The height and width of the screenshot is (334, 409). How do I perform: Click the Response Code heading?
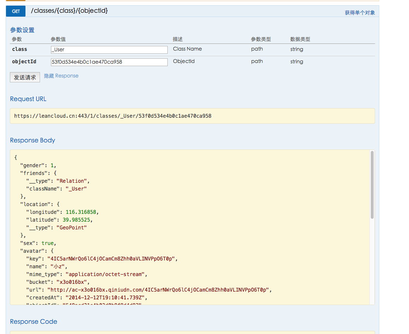34,322
